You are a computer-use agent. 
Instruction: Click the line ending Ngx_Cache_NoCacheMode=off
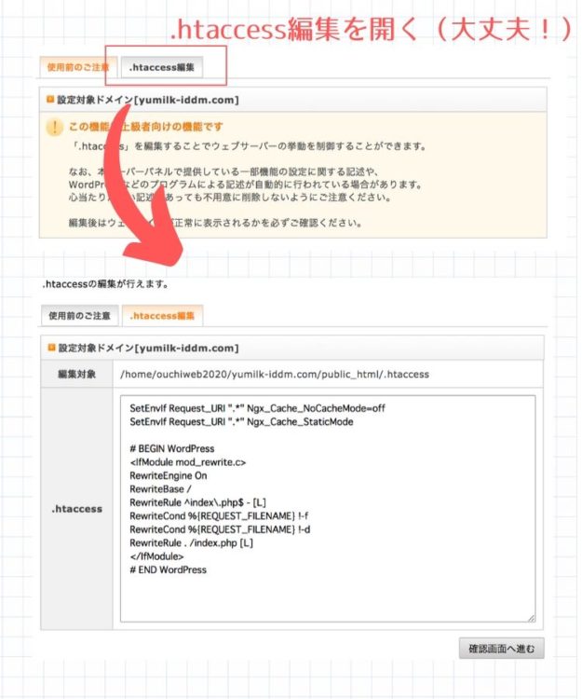[x=257, y=408]
